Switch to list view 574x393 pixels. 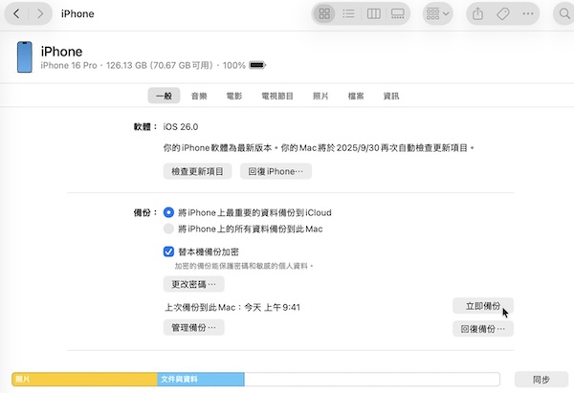[x=348, y=14]
